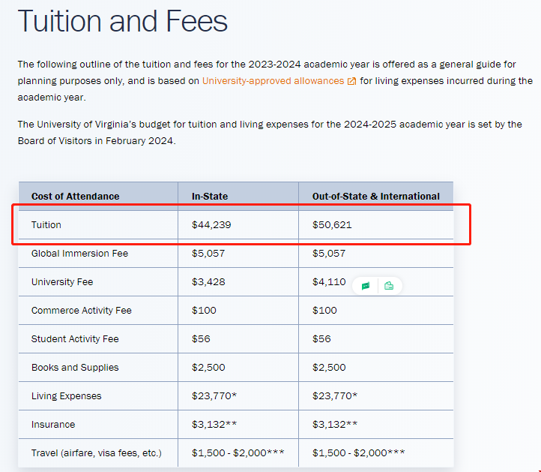The width and height of the screenshot is (541, 472).
Task: Click the out-of-state University Fee $4,110
Action: point(329,281)
